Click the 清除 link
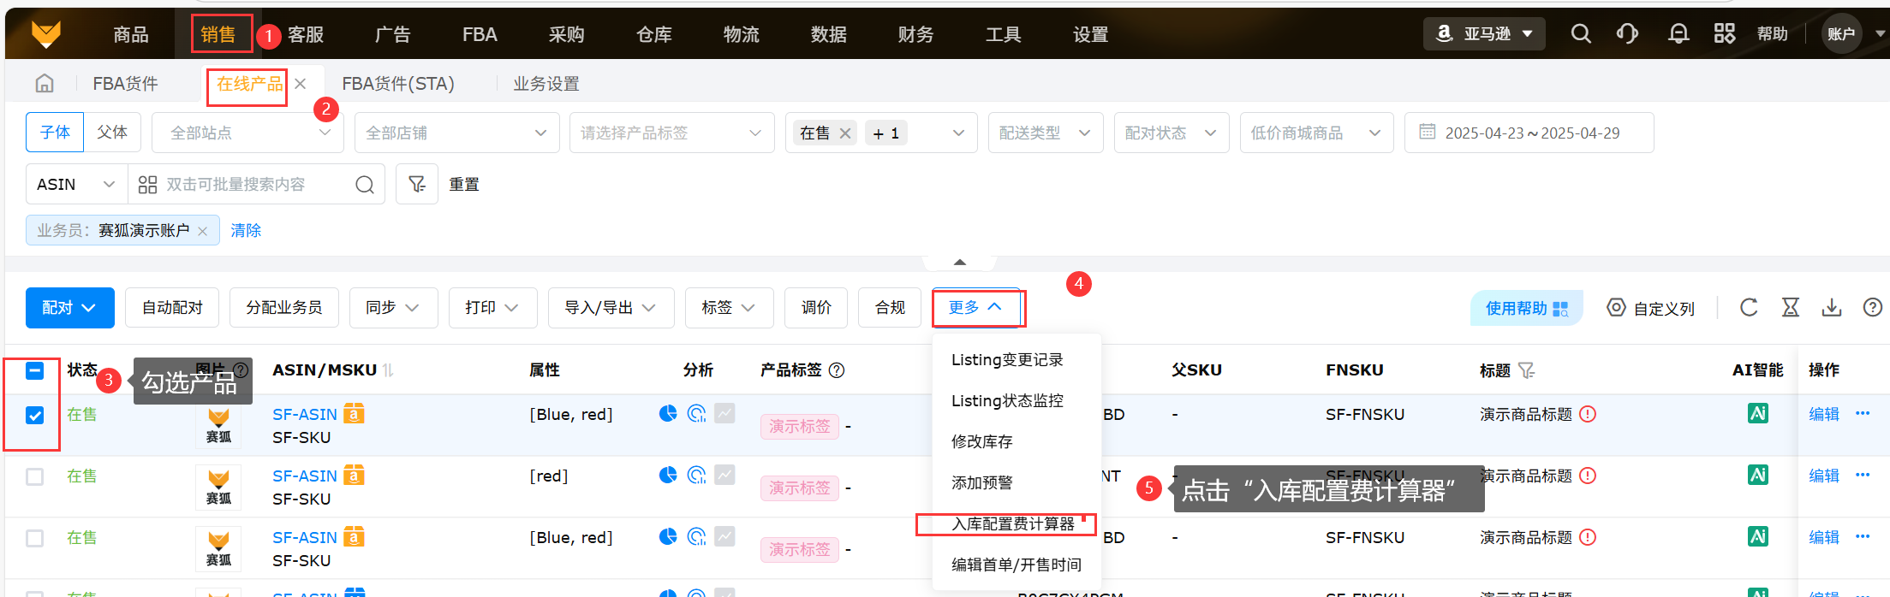Screen dimensions: 1890x597 coord(246,230)
